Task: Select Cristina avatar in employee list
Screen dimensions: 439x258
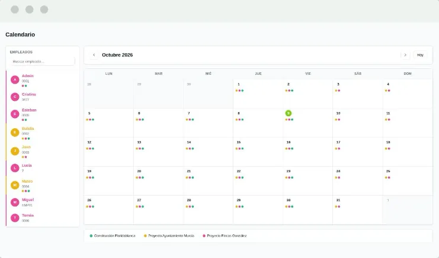Action: [15, 97]
